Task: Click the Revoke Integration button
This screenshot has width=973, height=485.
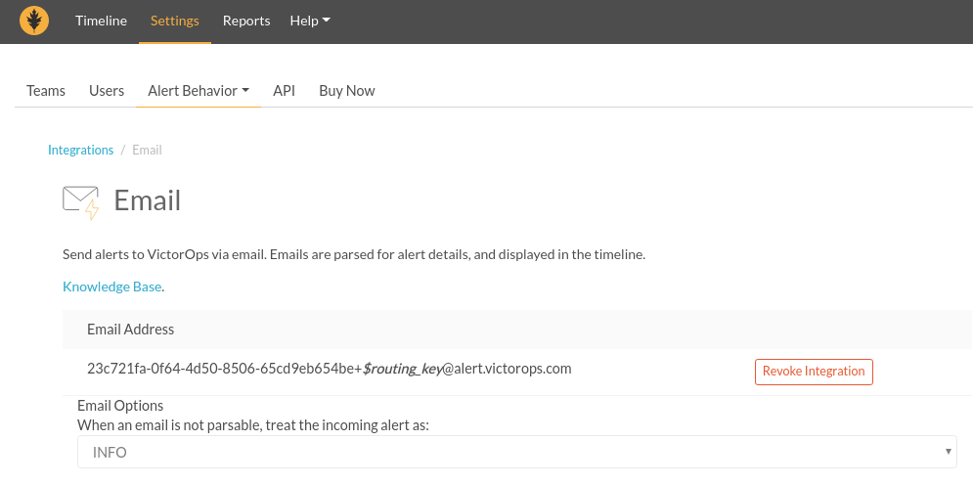Action: [x=815, y=372]
